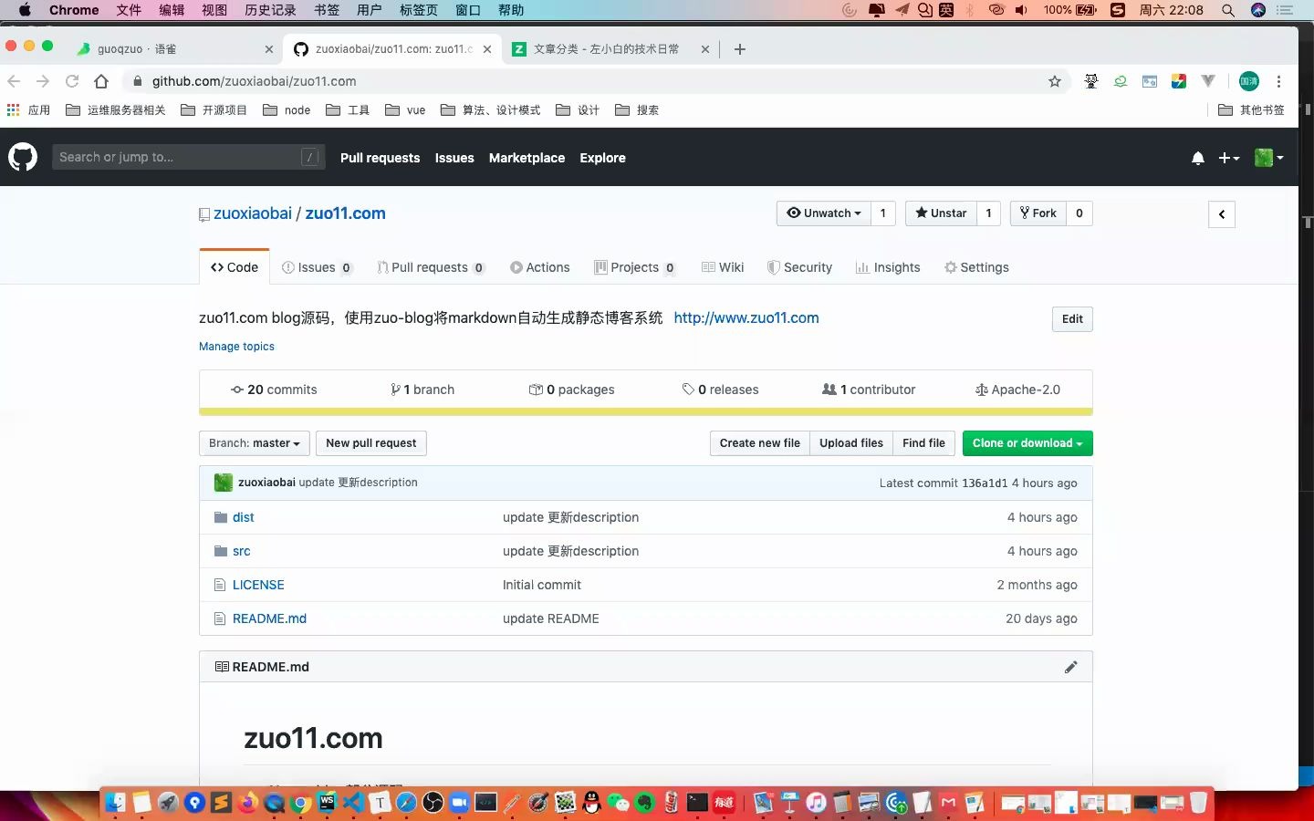
Task: Click Upload files button
Action: (x=850, y=443)
